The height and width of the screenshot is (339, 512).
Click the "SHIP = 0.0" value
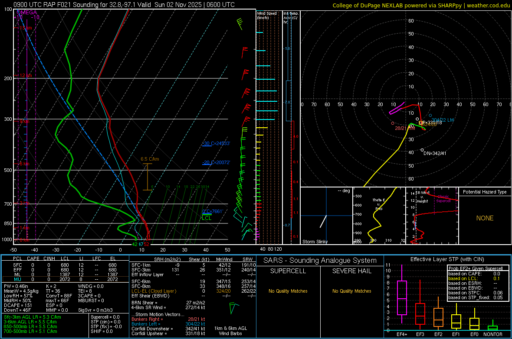coord(102,331)
